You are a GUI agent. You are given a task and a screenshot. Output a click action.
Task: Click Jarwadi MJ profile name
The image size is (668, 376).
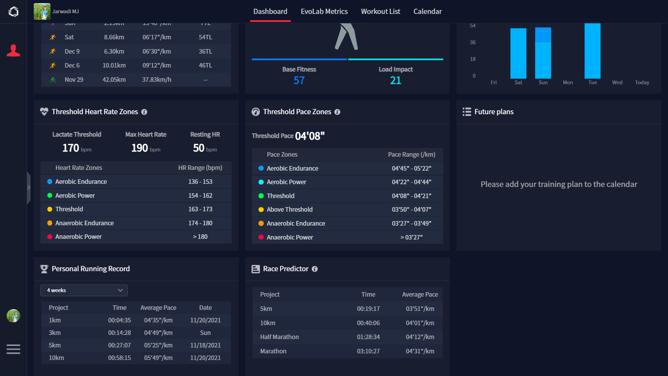pos(65,11)
